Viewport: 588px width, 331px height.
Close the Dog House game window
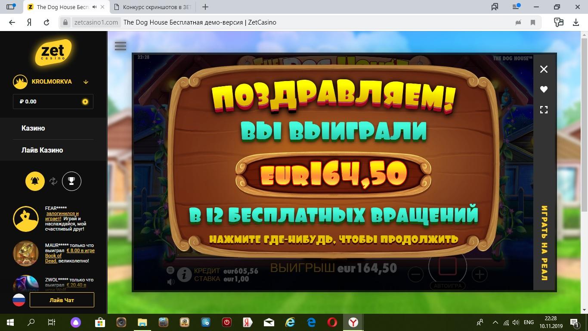544,69
